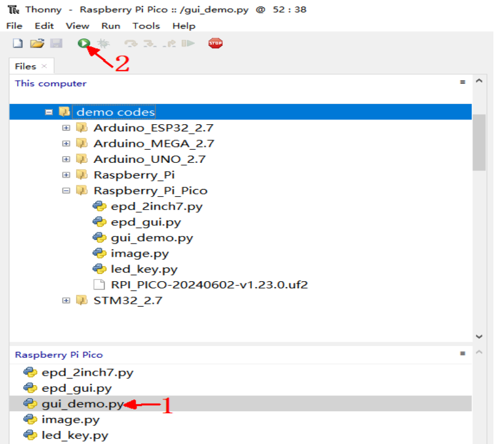Click the Save file floppy icon
The width and height of the screenshot is (494, 444).
coord(56,43)
